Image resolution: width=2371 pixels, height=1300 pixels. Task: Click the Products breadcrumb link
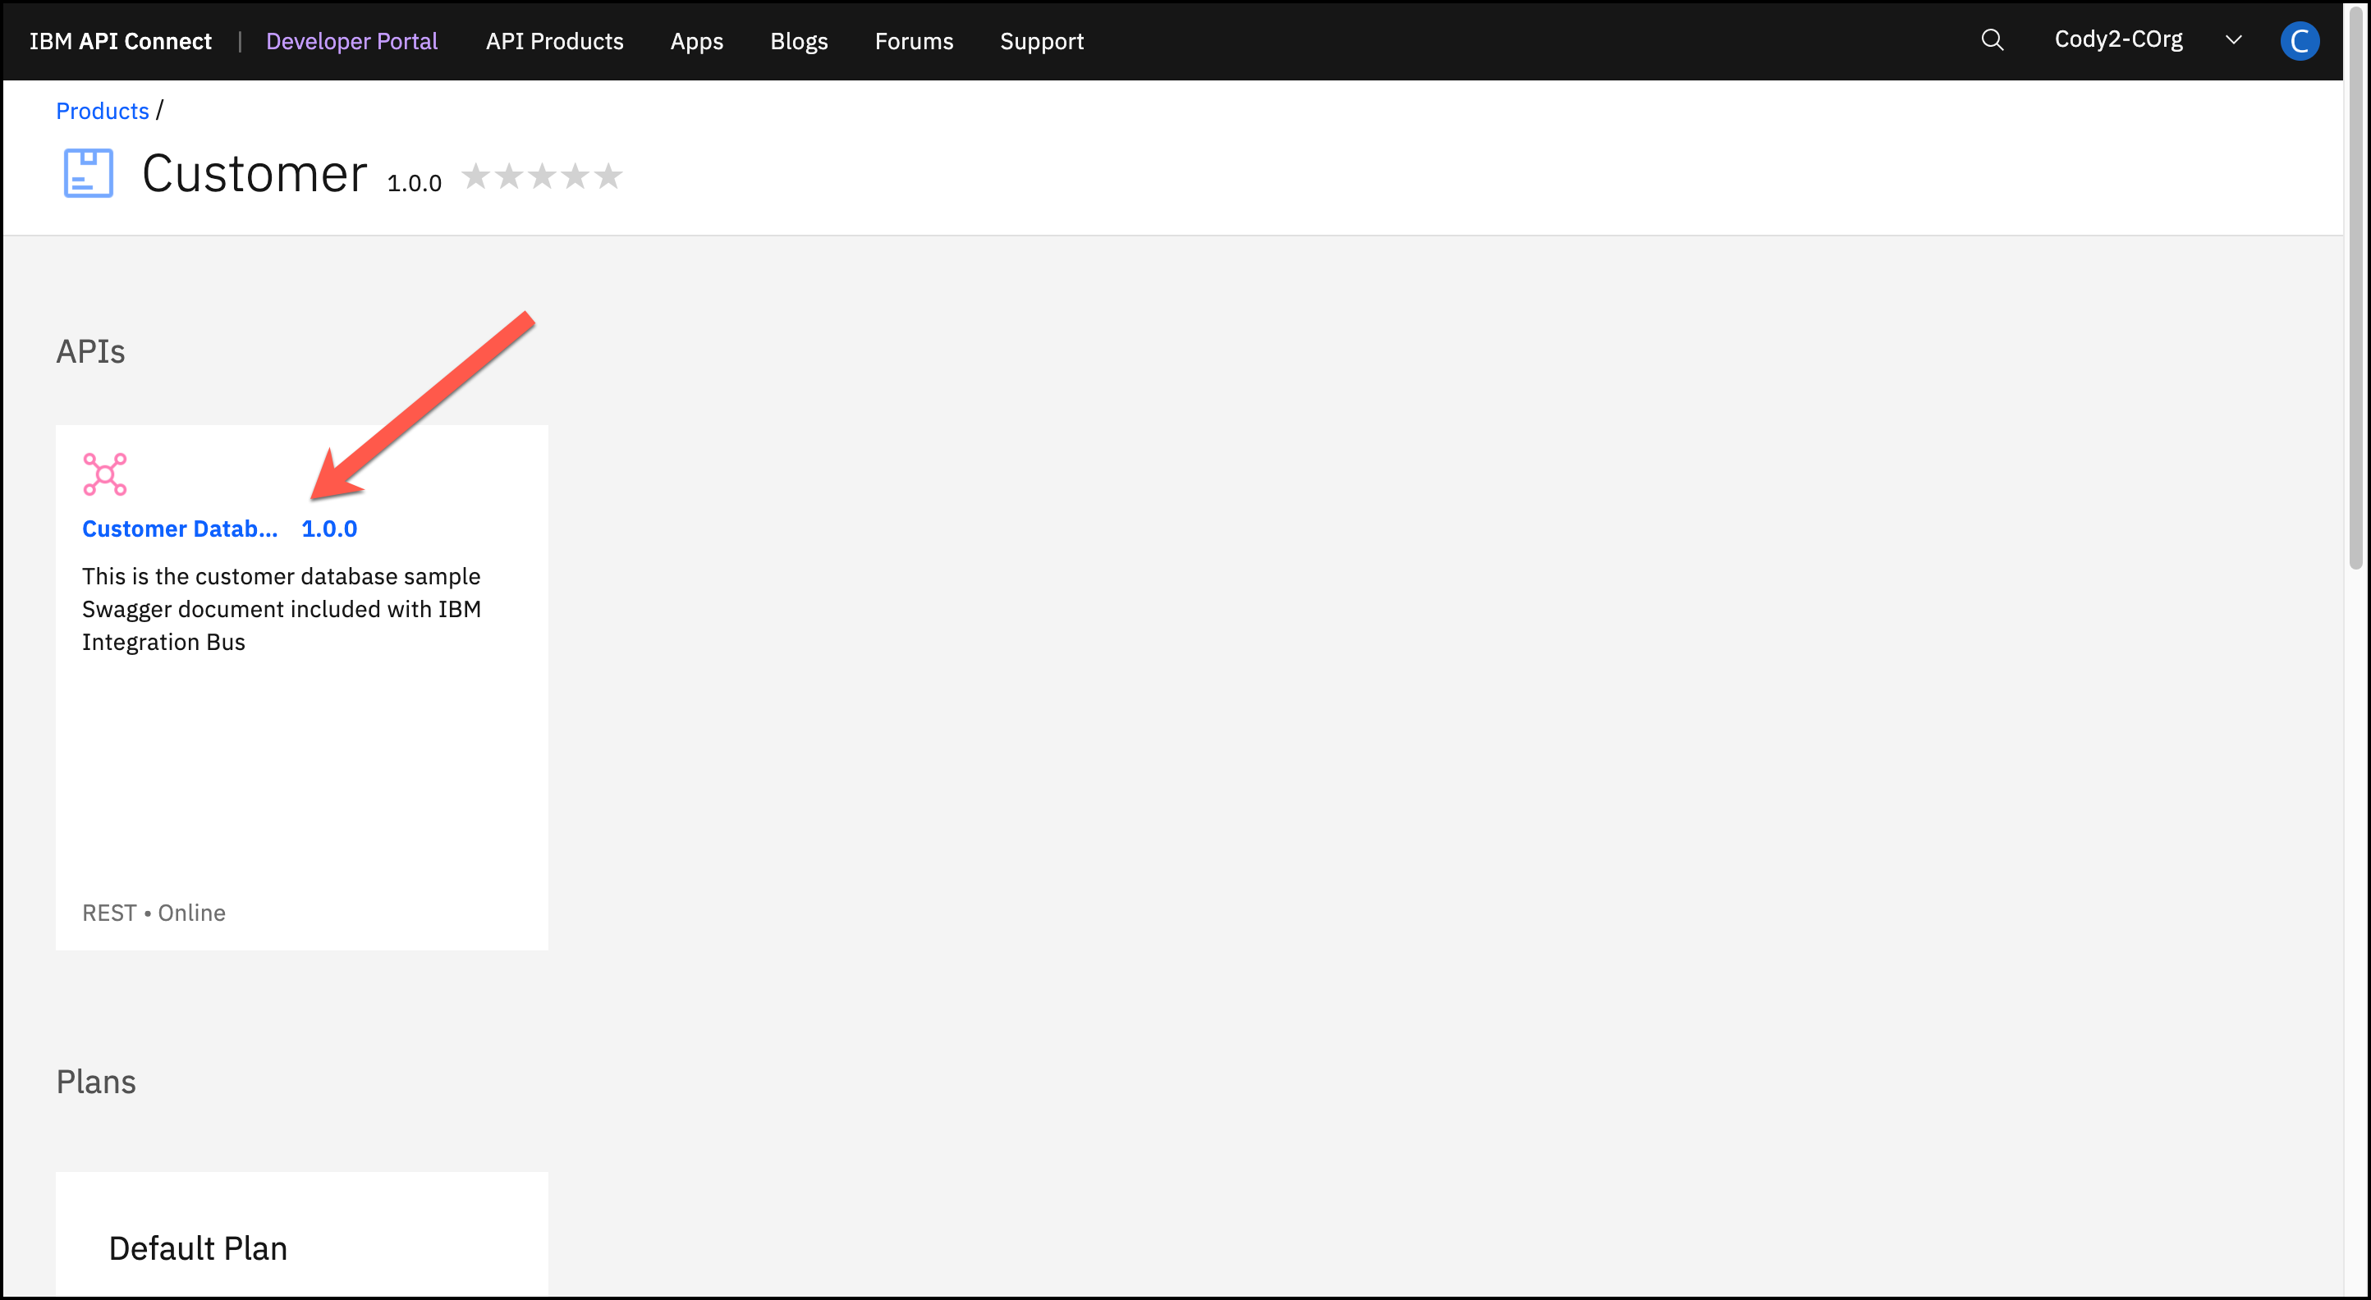point(102,112)
